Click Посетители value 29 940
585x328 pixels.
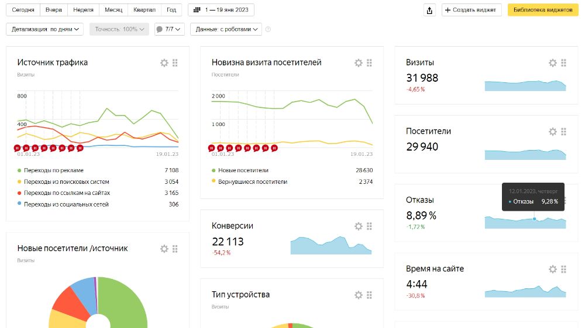click(x=422, y=146)
